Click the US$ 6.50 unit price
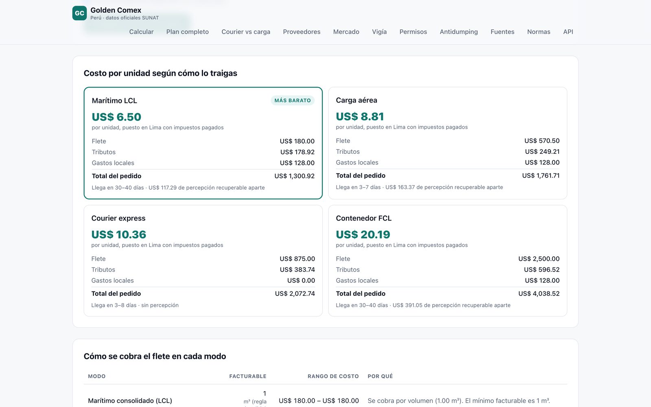 click(116, 117)
